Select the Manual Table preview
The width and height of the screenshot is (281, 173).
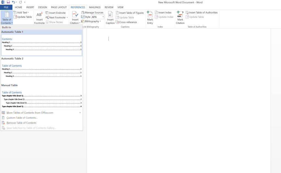click(41, 99)
